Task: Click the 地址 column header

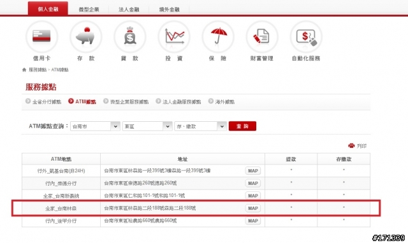Action: click(x=183, y=159)
